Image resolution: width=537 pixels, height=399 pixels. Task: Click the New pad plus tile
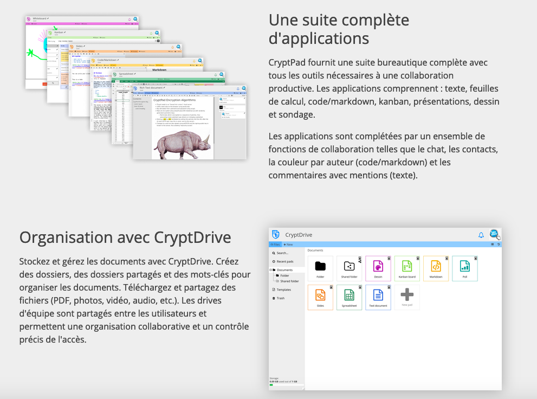[407, 297]
